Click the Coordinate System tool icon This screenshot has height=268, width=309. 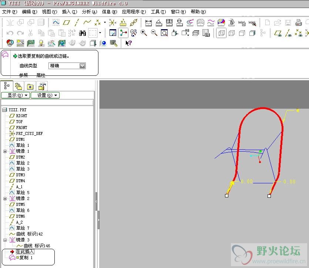[112, 23]
